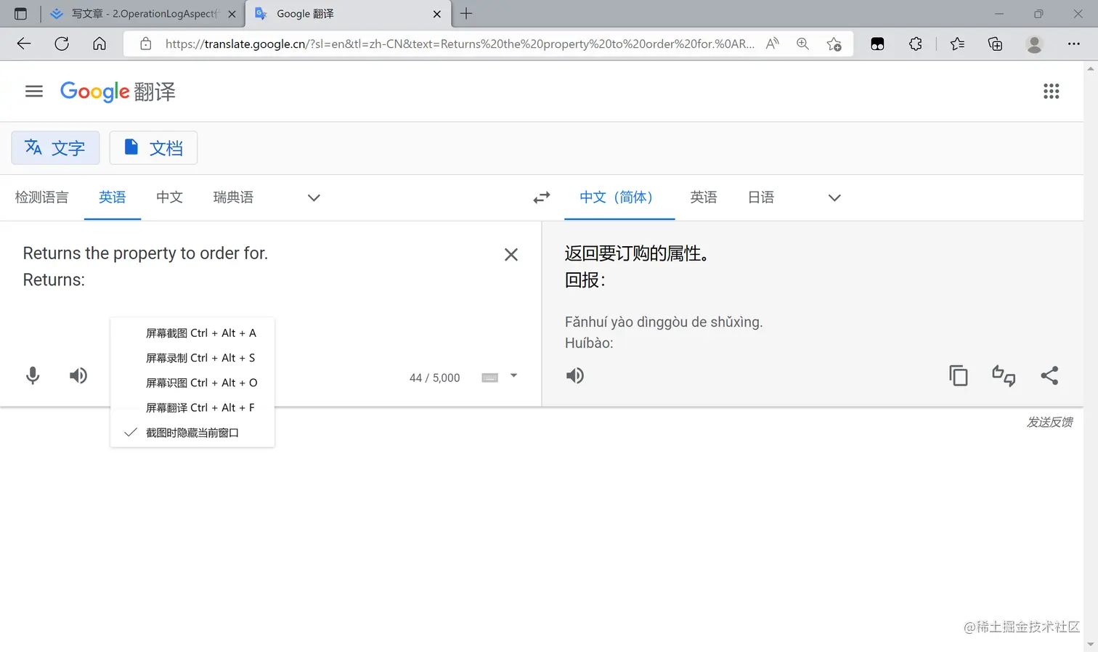Select 文档 document translation mode
The height and width of the screenshot is (652, 1098).
pyautogui.click(x=153, y=148)
